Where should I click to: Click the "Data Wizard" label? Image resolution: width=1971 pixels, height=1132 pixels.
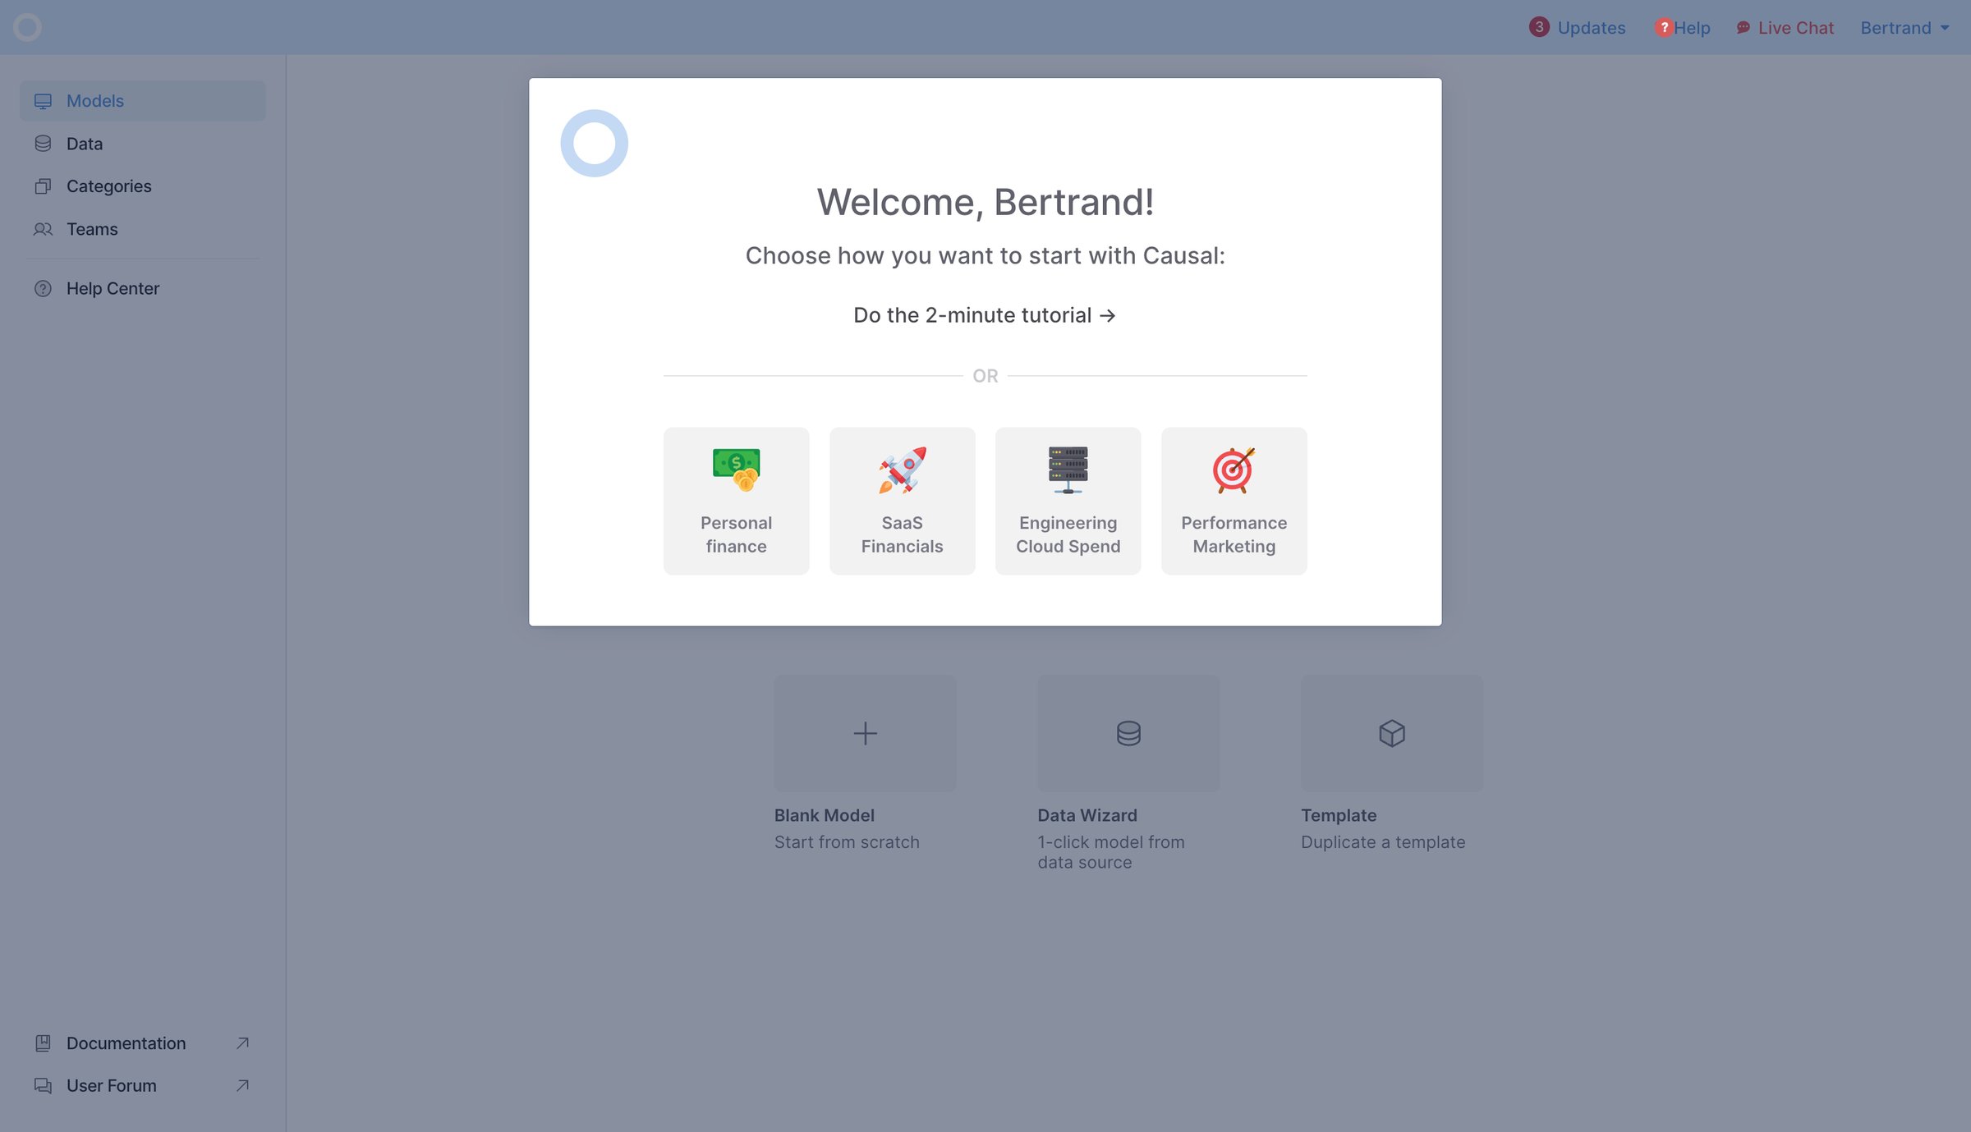coord(1087,815)
